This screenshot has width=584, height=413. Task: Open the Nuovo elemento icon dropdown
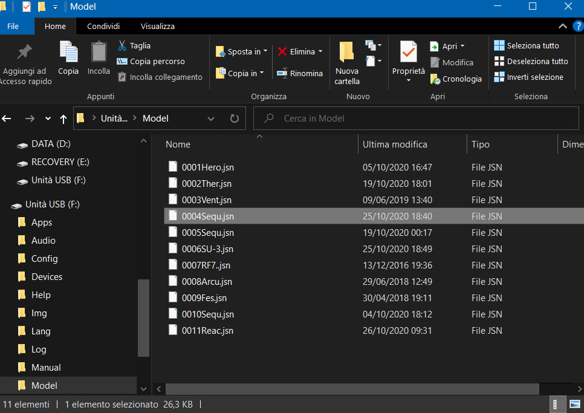click(374, 45)
